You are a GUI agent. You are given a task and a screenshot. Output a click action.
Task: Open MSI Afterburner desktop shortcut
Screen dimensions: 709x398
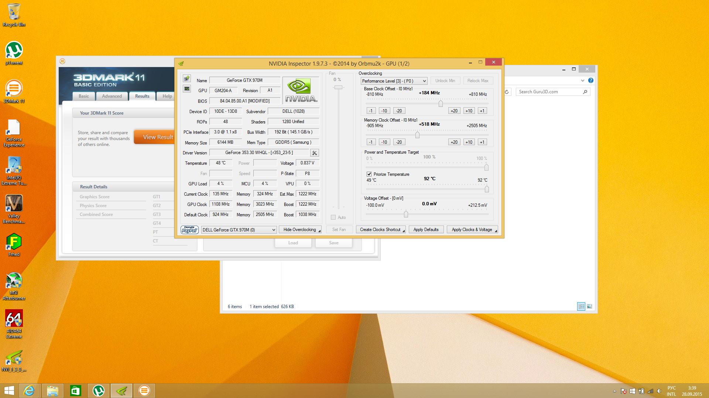point(14,286)
